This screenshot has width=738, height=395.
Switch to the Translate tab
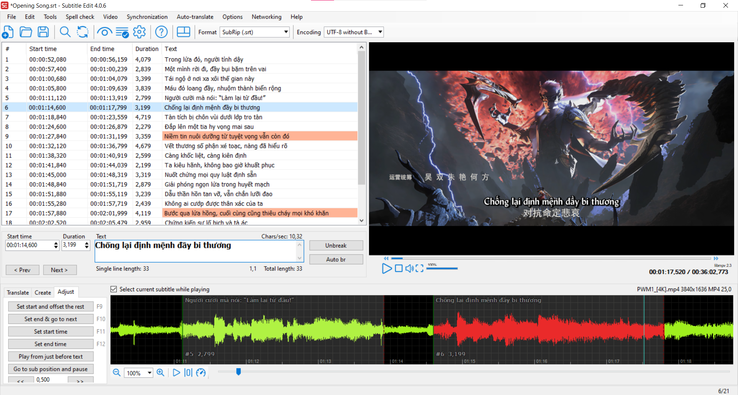pyautogui.click(x=18, y=292)
